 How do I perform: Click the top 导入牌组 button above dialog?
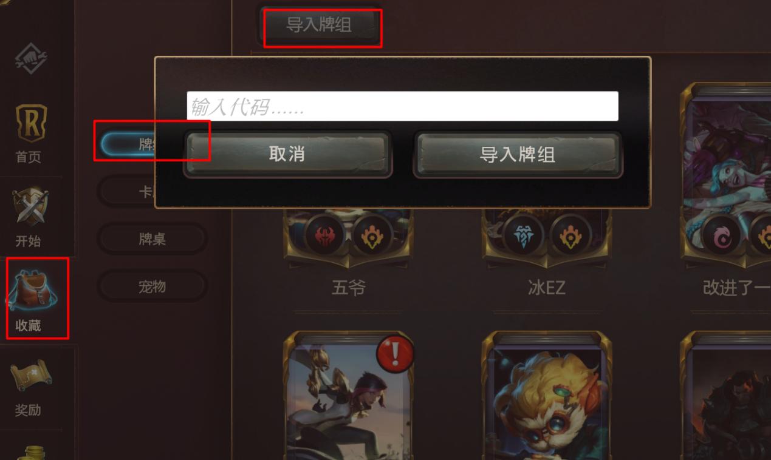click(x=319, y=25)
